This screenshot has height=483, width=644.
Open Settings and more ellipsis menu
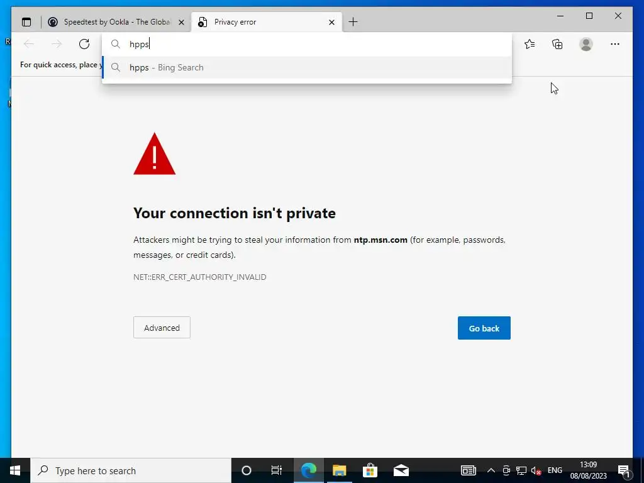pos(615,44)
